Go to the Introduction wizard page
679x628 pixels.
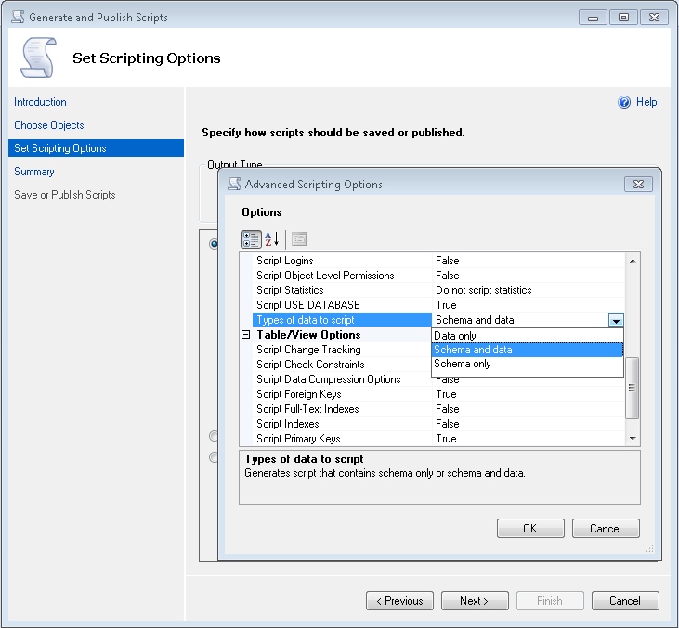(x=40, y=102)
